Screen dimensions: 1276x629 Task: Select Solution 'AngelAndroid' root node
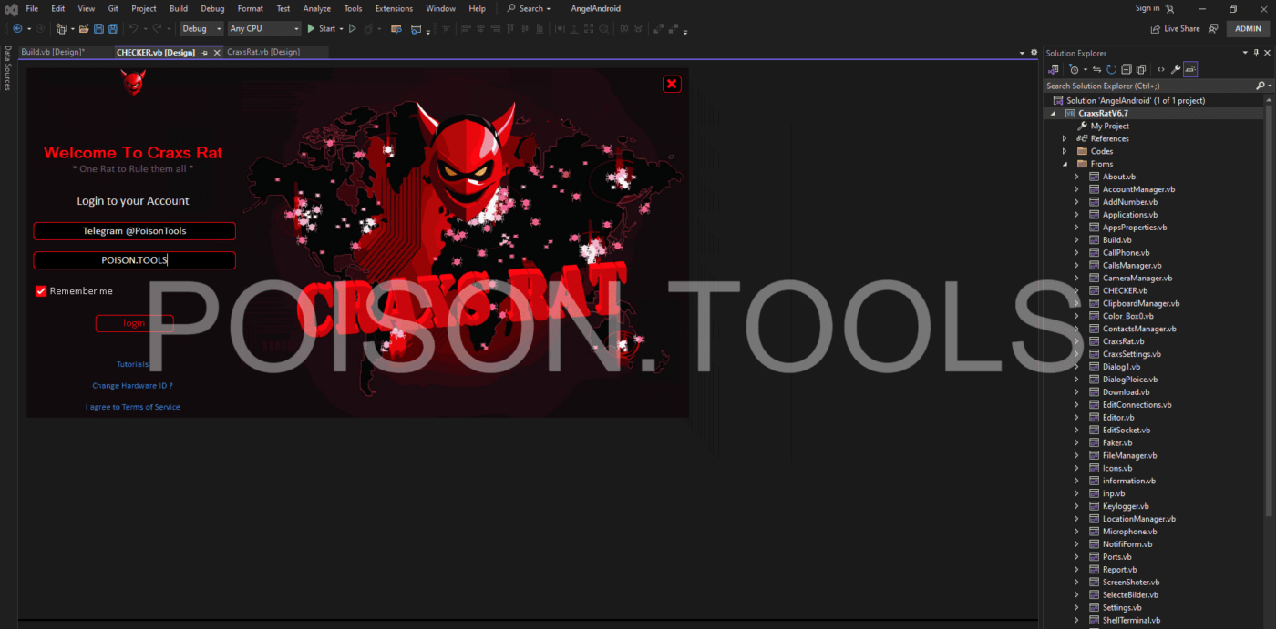point(1136,100)
